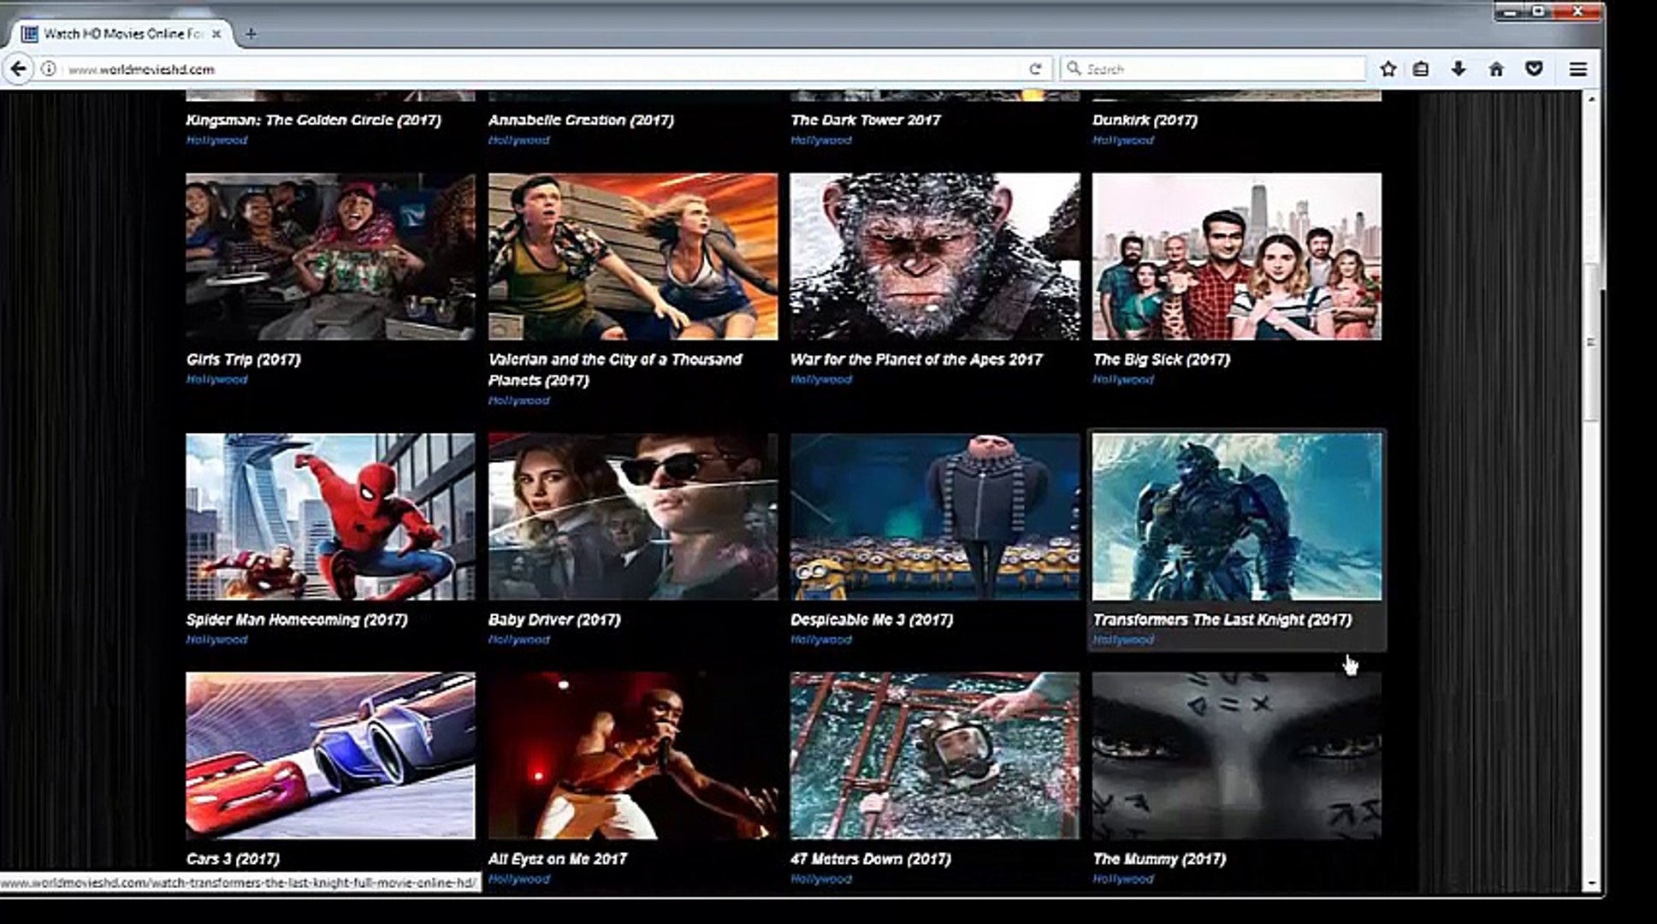Click Hollywood category under Girls Trip
The height and width of the screenshot is (924, 1657).
click(216, 379)
